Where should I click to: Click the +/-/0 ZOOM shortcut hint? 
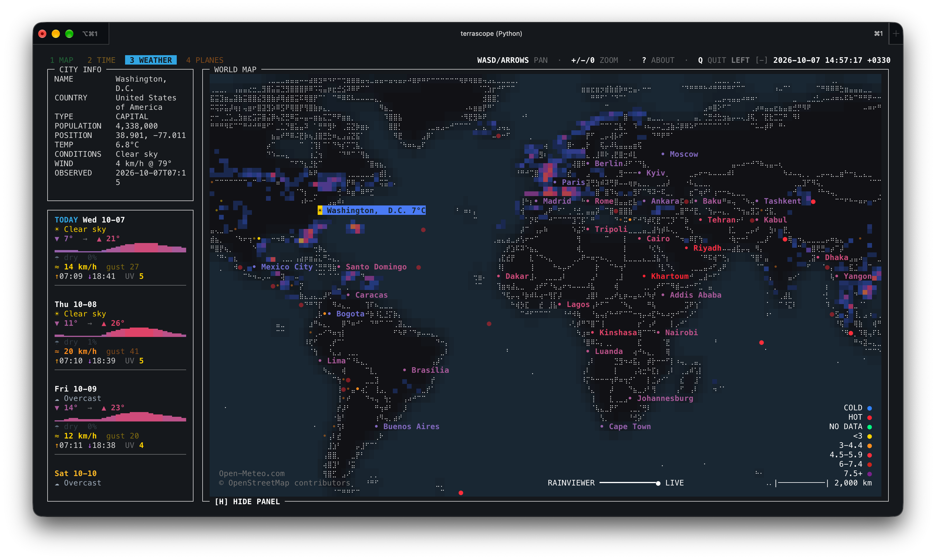595,60
